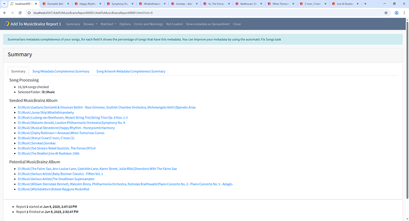
Task: Expand the Browse dropdown menu
Action: (x=90, y=24)
